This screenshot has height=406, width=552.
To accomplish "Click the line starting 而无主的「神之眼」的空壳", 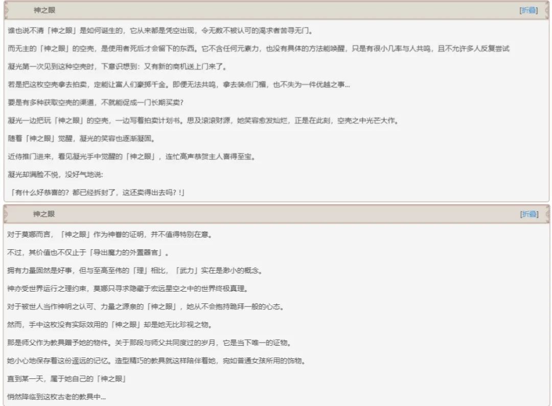I will pyautogui.click(x=259, y=49).
